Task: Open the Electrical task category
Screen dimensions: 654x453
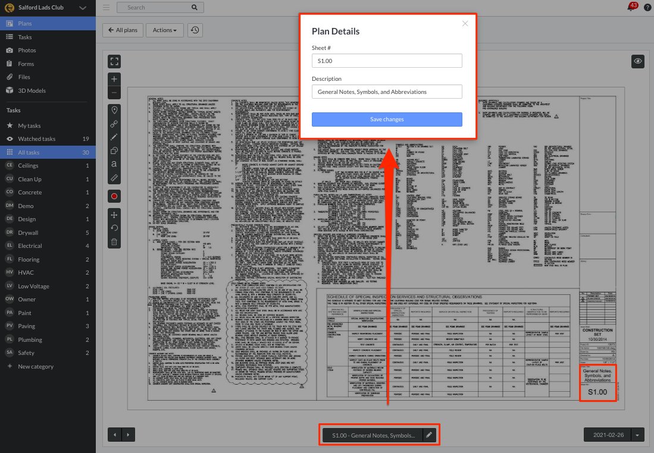Action: (x=30, y=246)
